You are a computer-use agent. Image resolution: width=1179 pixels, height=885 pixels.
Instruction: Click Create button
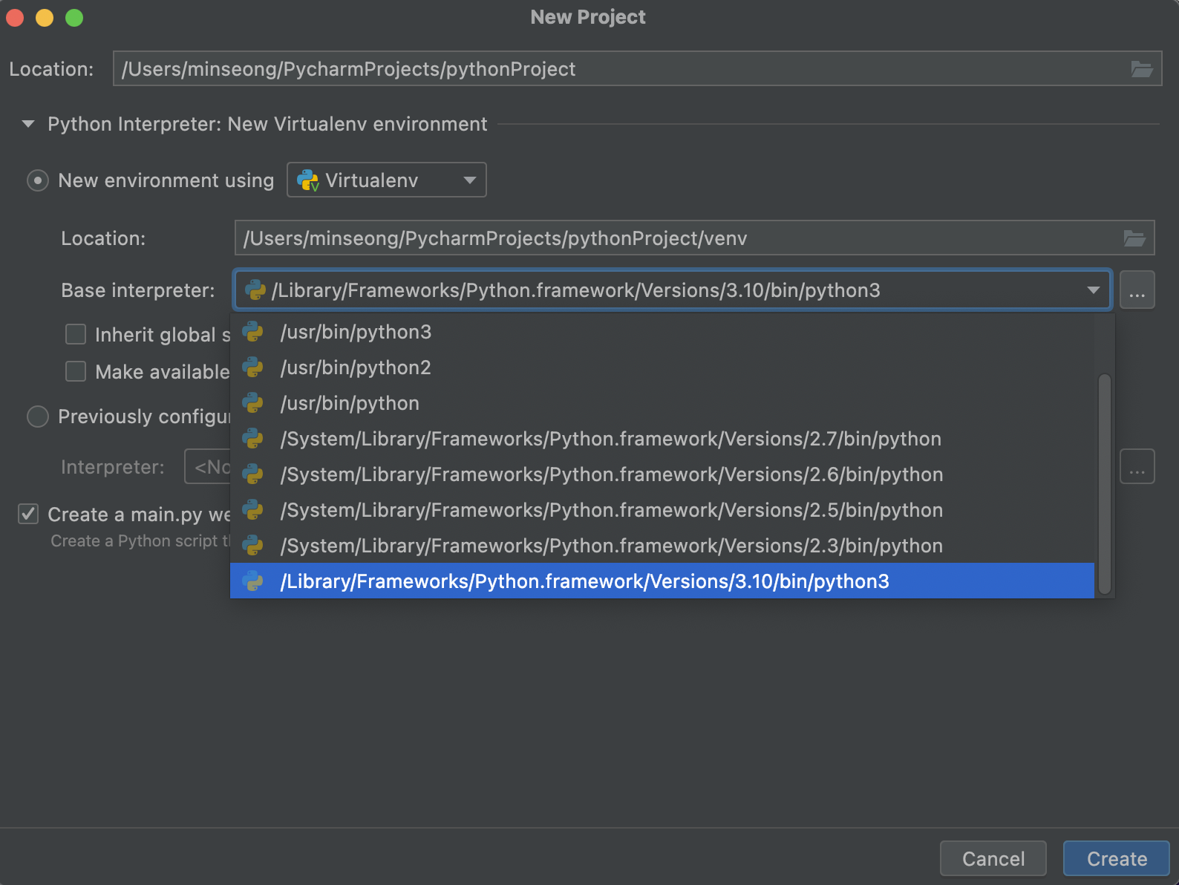tap(1117, 858)
